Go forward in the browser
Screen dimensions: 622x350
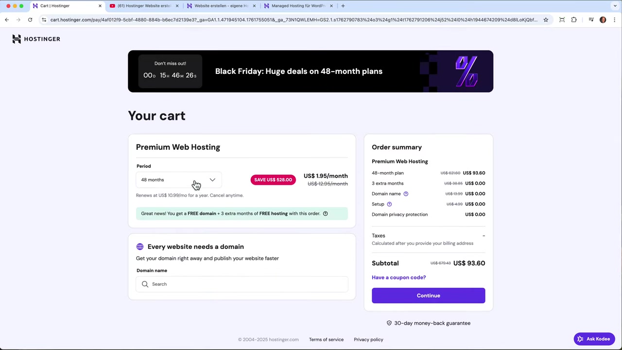pos(18,20)
